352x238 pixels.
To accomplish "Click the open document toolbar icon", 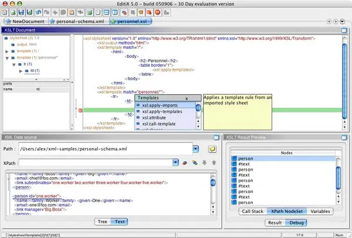I will click(13, 12).
